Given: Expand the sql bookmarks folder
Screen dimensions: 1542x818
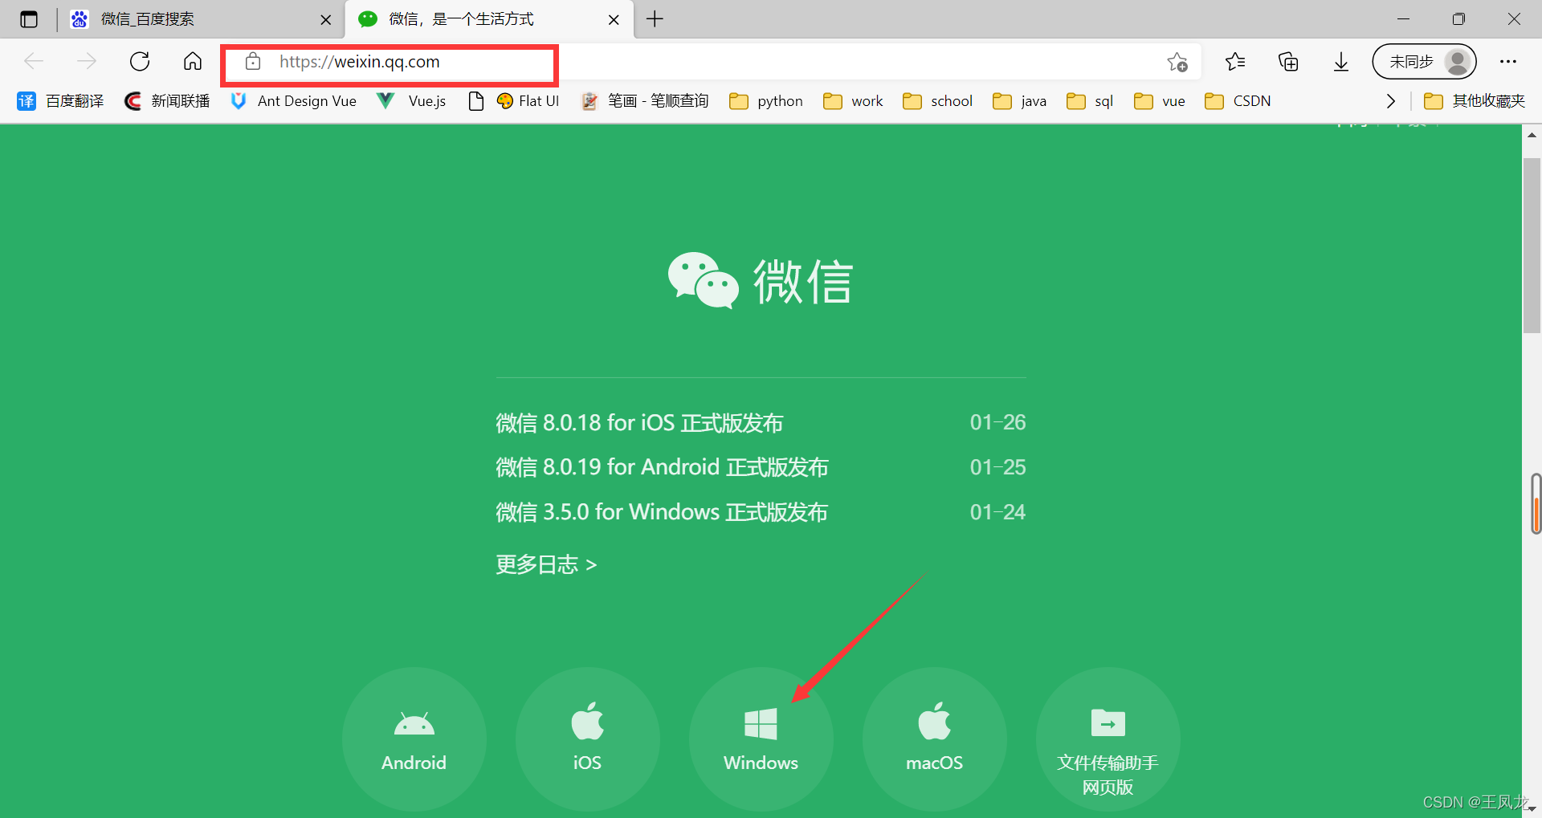Looking at the screenshot, I should point(1090,101).
